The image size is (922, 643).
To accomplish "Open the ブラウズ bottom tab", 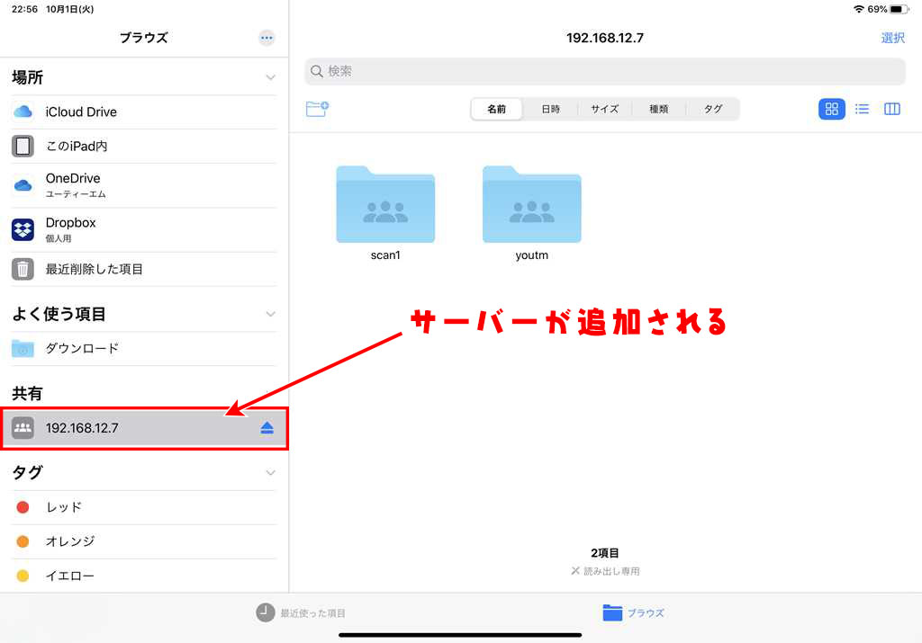I will point(633,613).
